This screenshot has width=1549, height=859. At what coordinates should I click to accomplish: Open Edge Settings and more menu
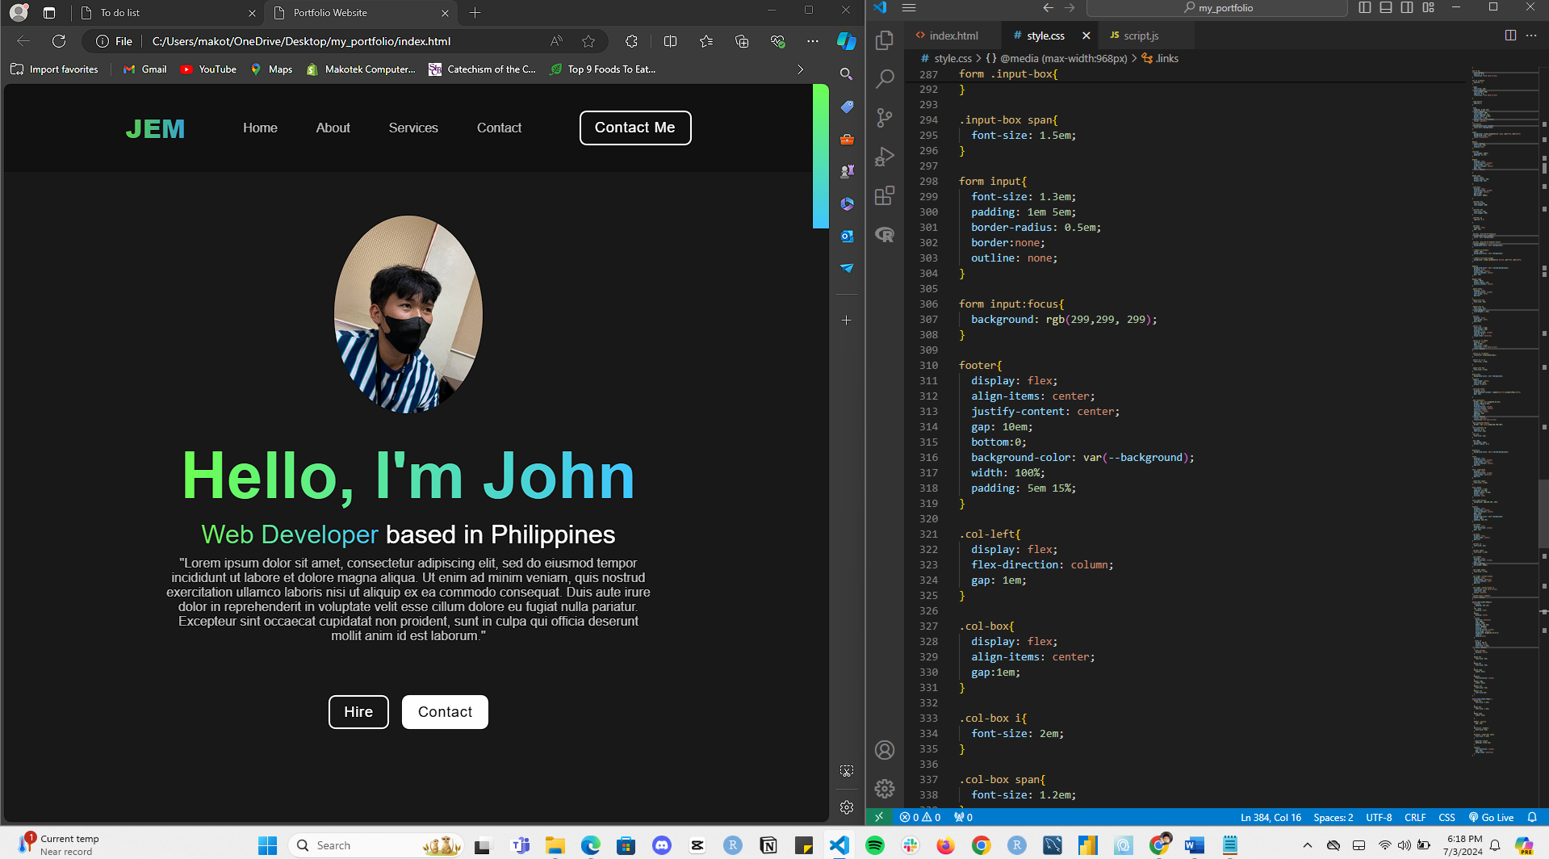[813, 41]
